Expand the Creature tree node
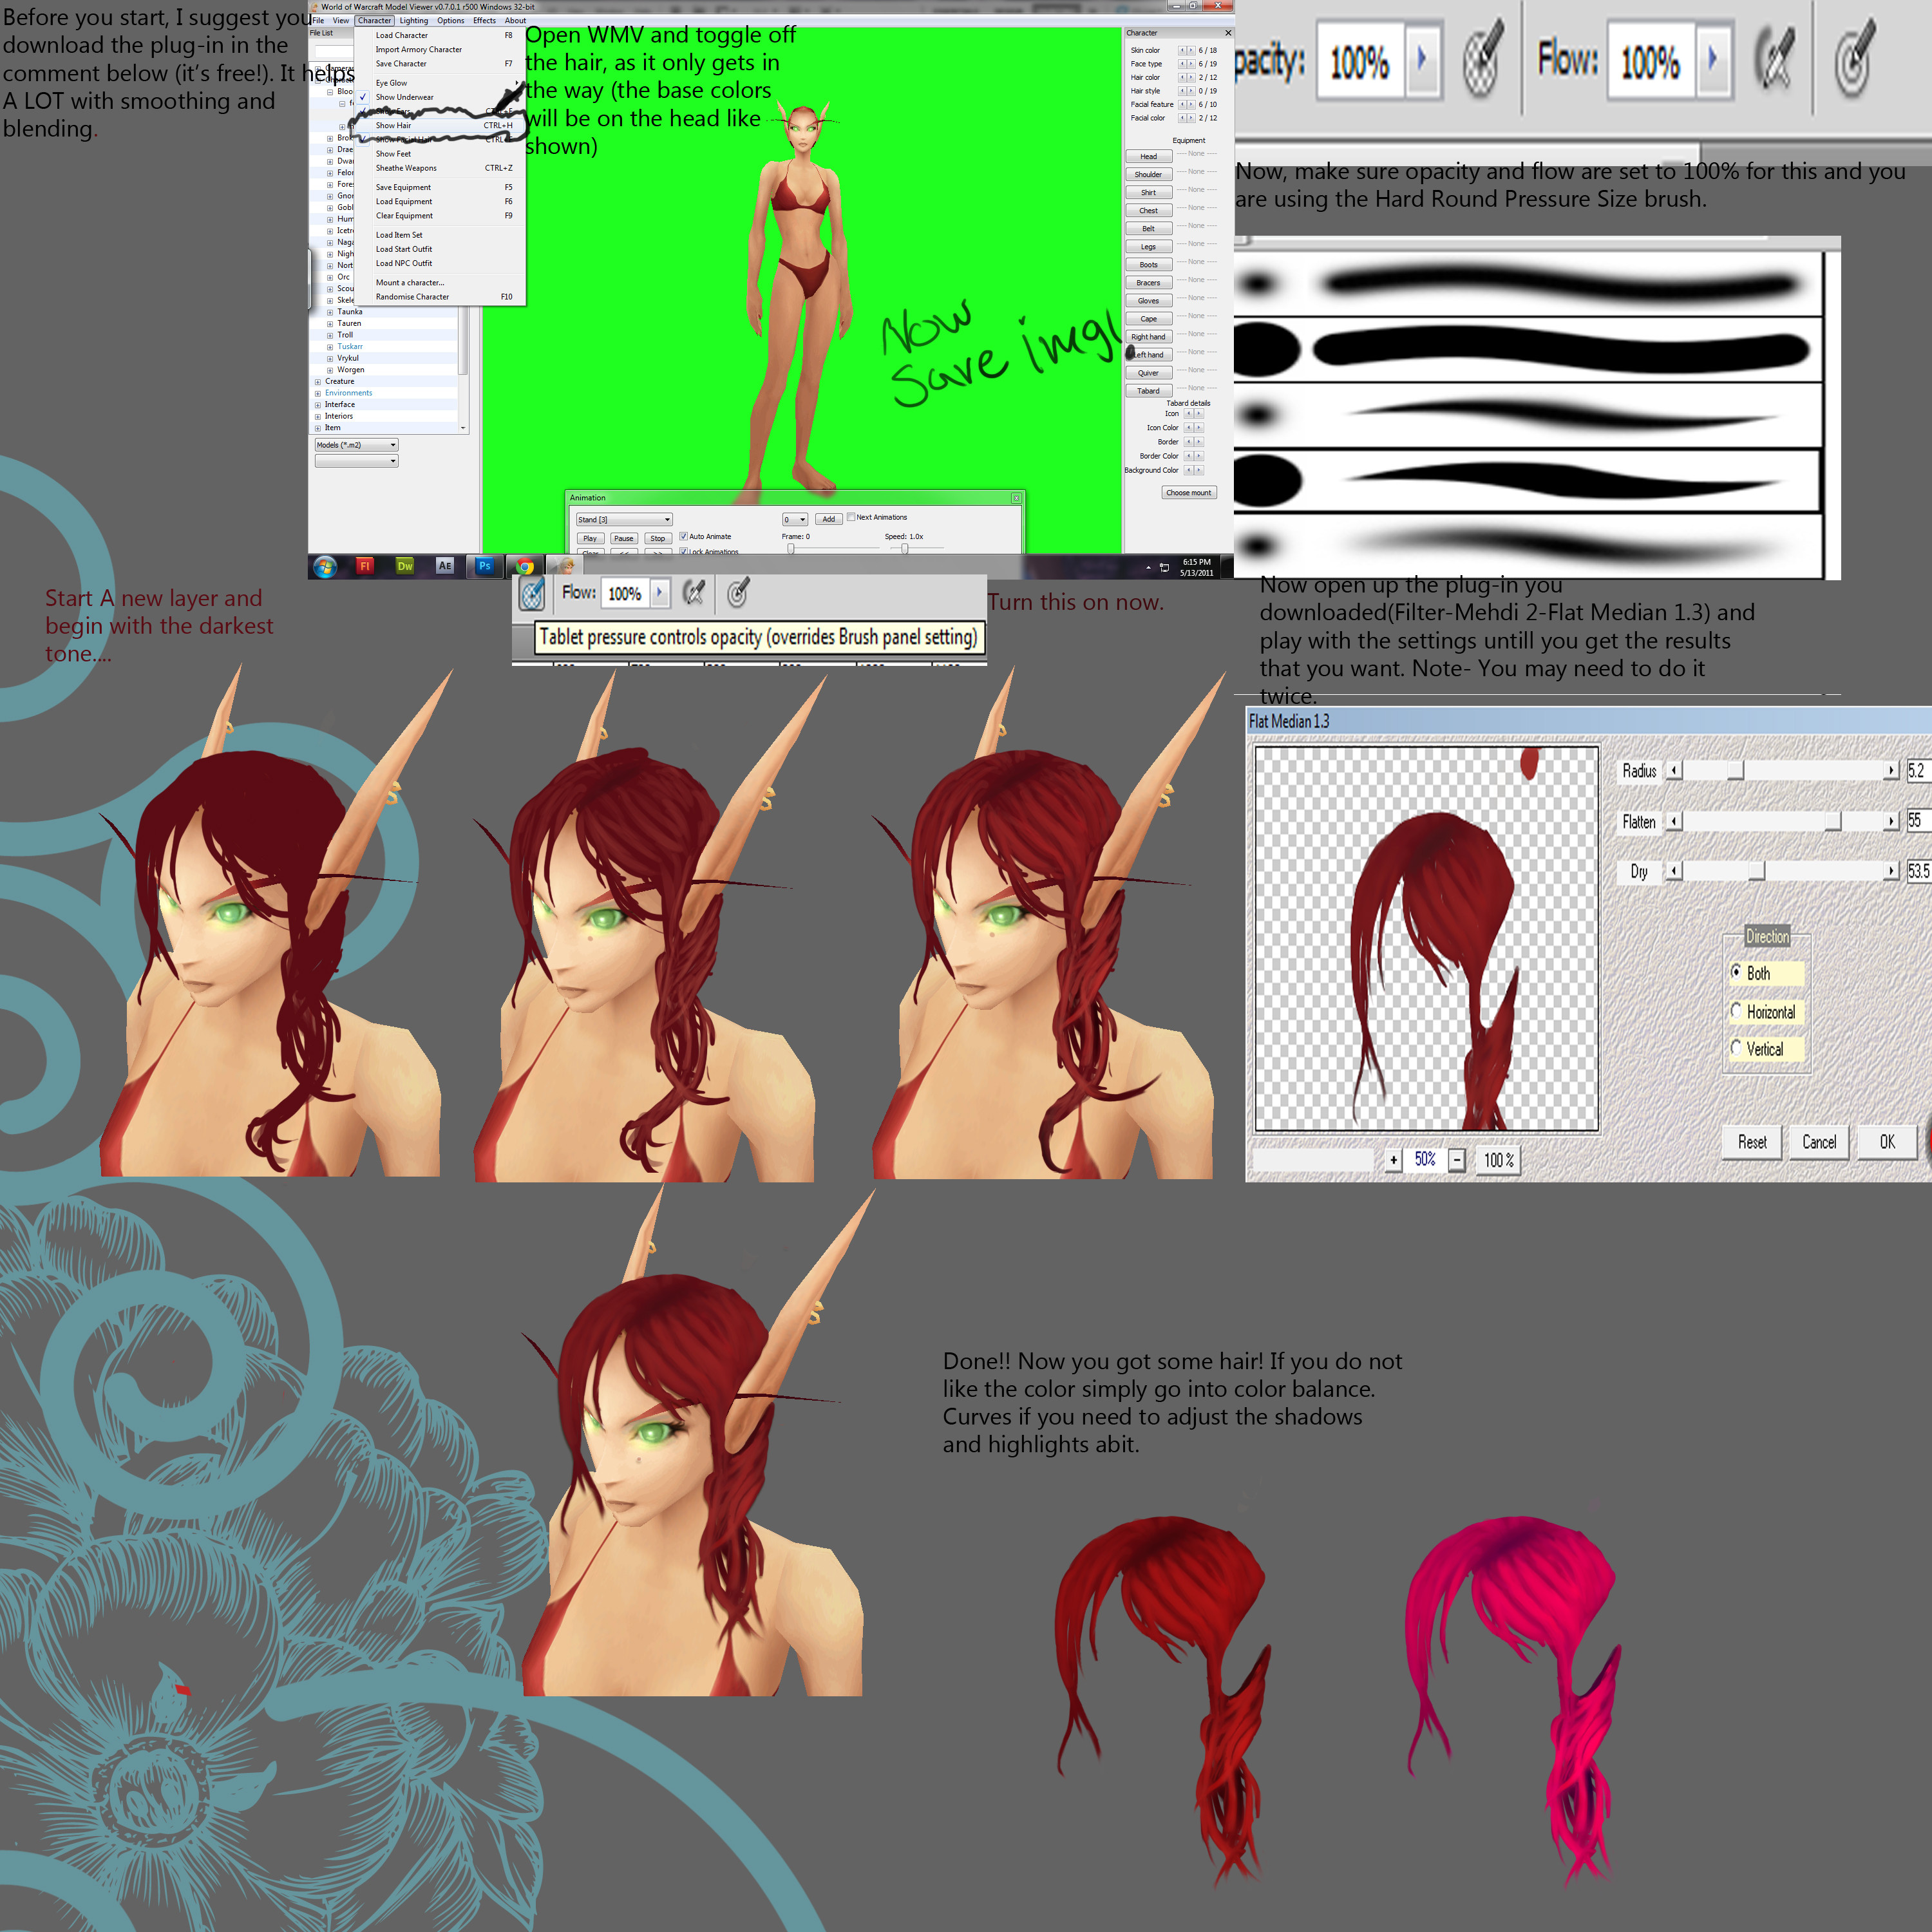 pos(318,382)
